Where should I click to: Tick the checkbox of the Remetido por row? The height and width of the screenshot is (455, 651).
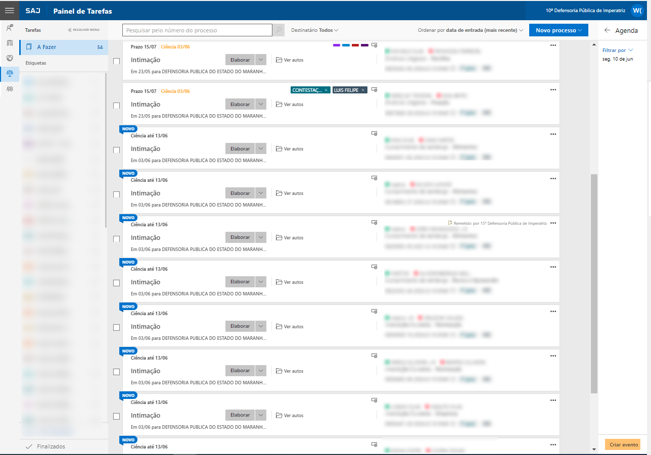coord(116,239)
